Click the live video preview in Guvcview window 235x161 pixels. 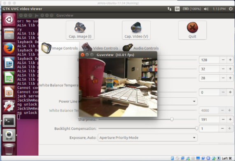click(x=118, y=87)
